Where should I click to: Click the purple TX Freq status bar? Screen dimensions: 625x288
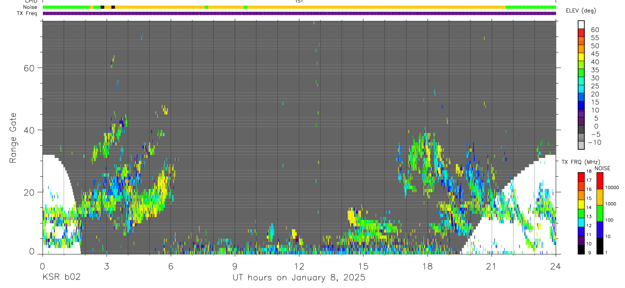tap(299, 13)
